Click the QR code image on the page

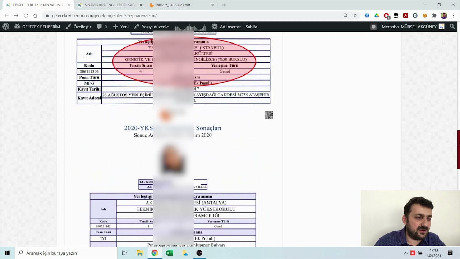(269, 115)
